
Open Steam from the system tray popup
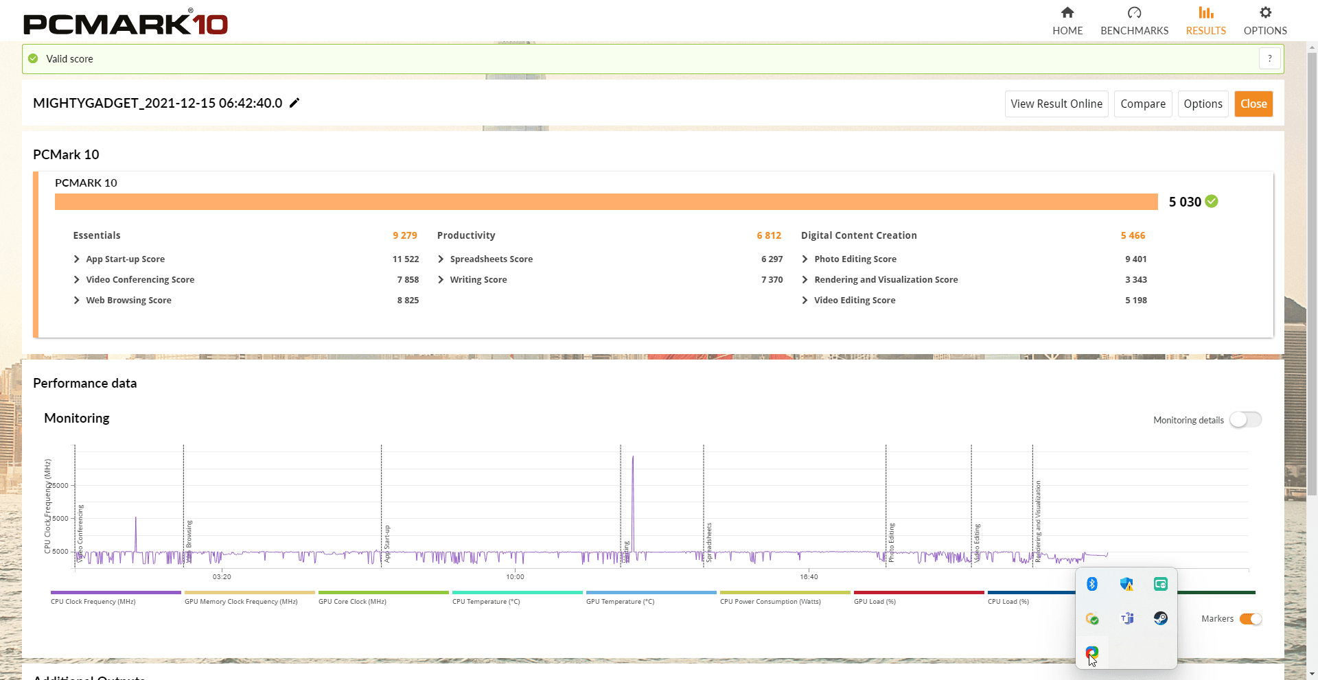tap(1160, 618)
